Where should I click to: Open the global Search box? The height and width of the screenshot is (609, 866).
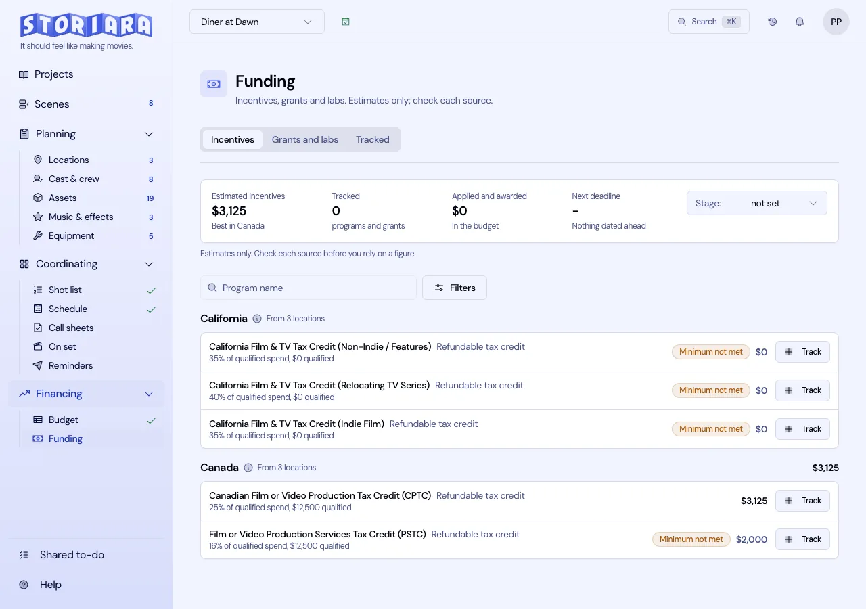tap(709, 22)
